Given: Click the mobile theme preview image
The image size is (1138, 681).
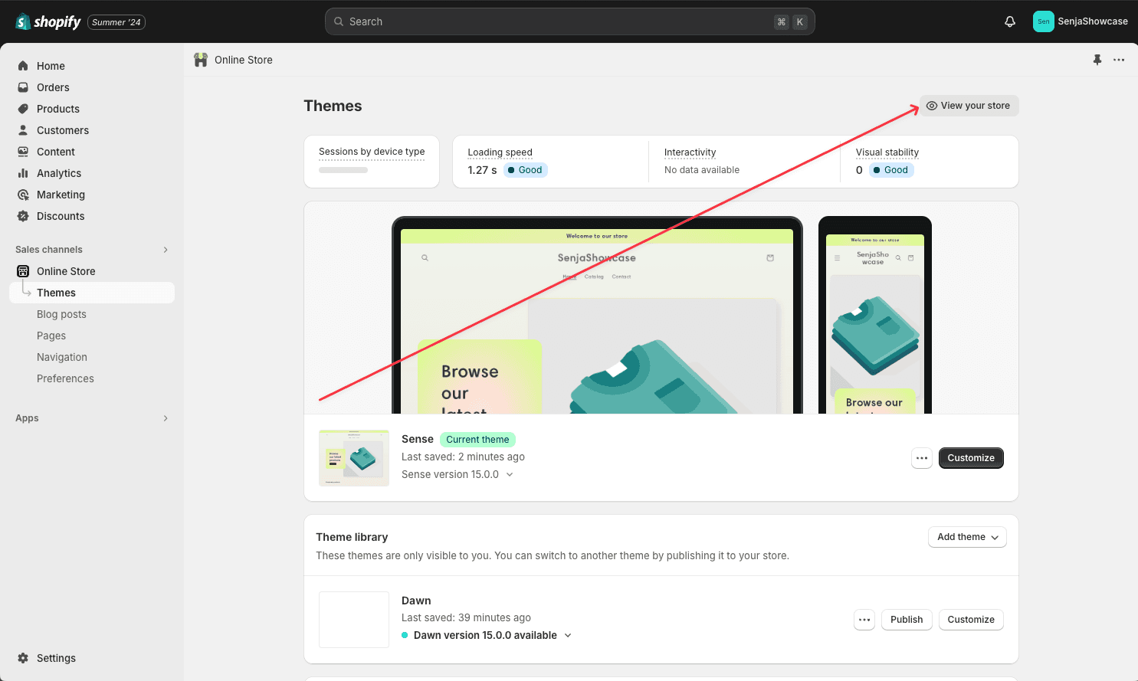Looking at the screenshot, I should [x=875, y=316].
